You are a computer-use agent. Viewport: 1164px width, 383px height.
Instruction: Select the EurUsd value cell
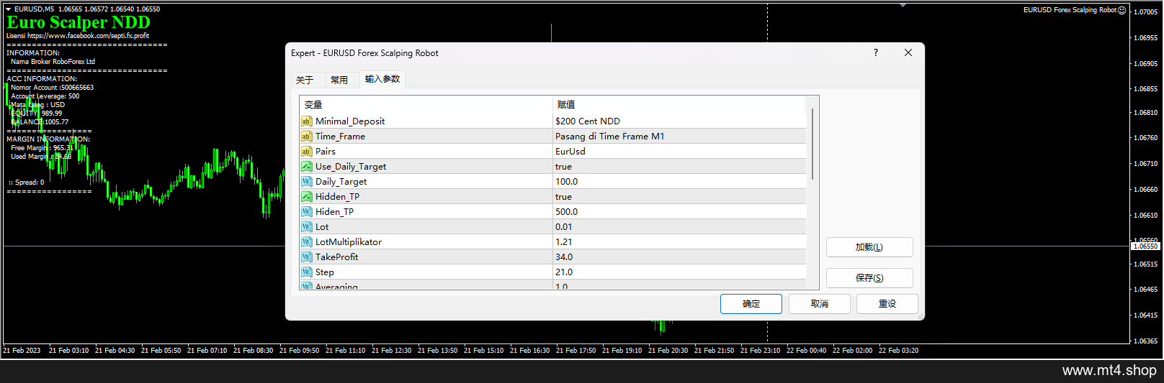click(x=679, y=152)
